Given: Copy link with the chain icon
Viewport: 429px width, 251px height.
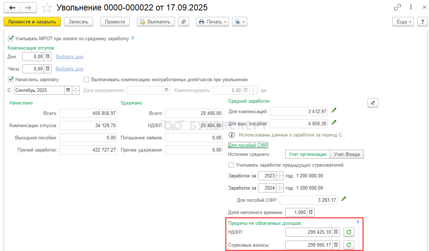Looking at the screenshot, I should pyautogui.click(x=397, y=8).
